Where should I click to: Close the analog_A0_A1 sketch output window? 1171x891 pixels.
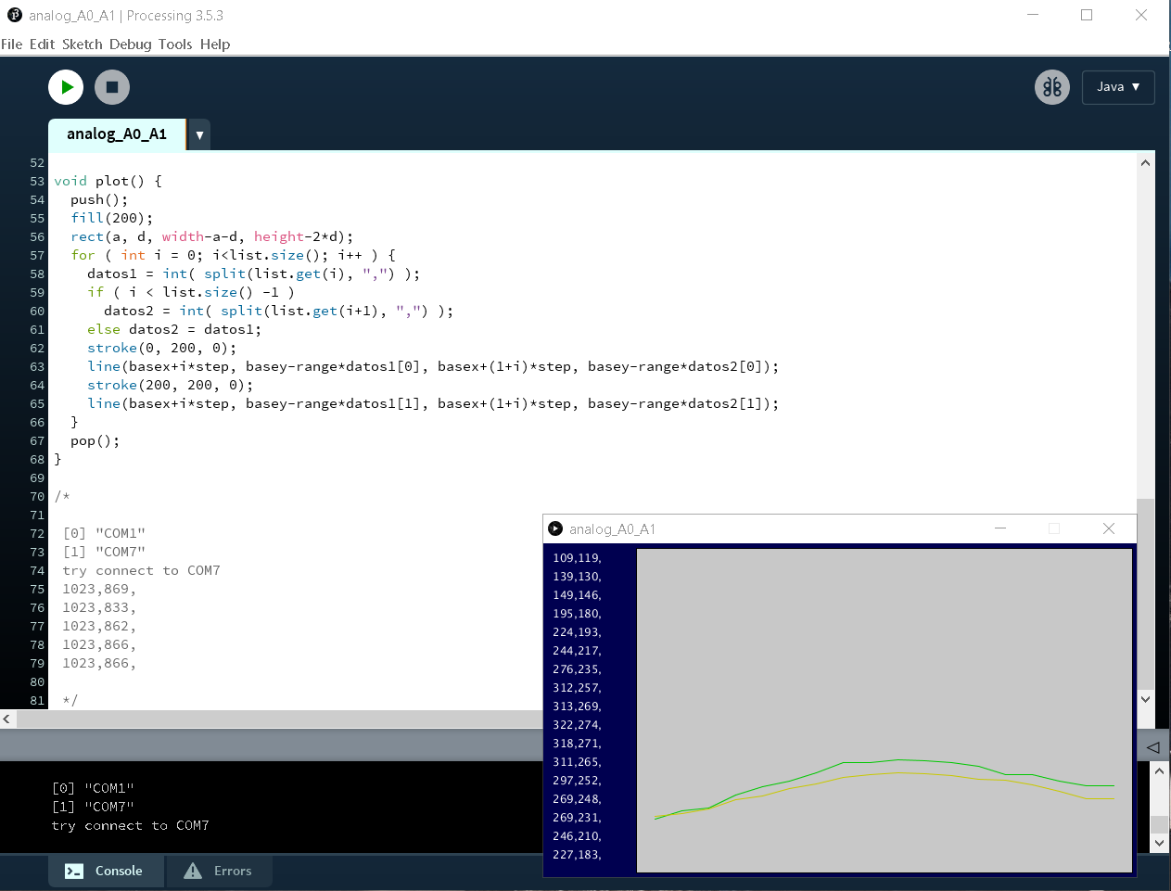1108,528
